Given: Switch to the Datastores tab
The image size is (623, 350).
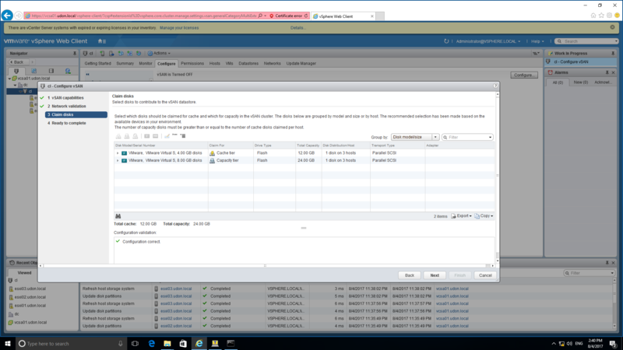Looking at the screenshot, I should [x=248, y=64].
